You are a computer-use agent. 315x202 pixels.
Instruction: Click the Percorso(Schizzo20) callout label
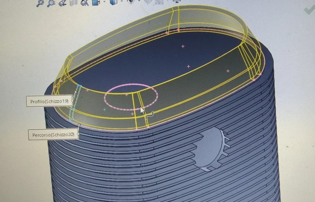coord(53,135)
